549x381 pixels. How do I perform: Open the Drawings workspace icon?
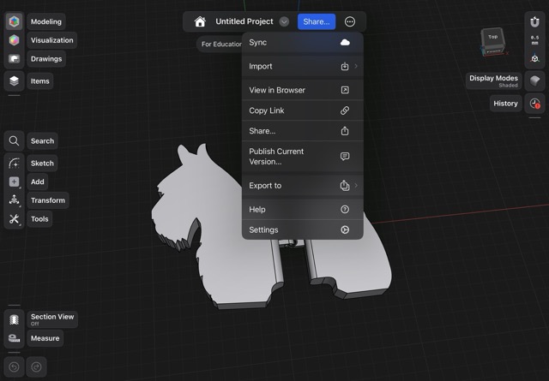click(14, 59)
